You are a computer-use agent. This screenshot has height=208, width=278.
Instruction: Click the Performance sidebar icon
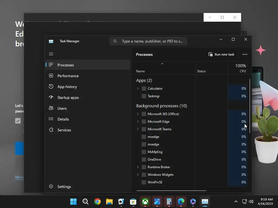click(51, 76)
